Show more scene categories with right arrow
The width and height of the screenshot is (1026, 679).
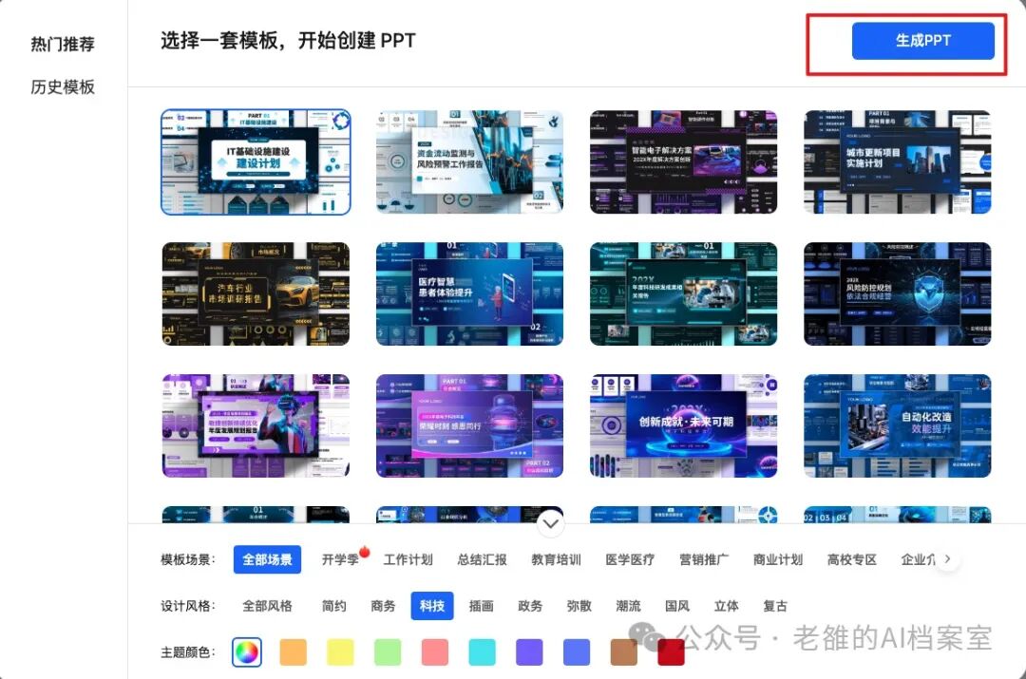coord(947,559)
